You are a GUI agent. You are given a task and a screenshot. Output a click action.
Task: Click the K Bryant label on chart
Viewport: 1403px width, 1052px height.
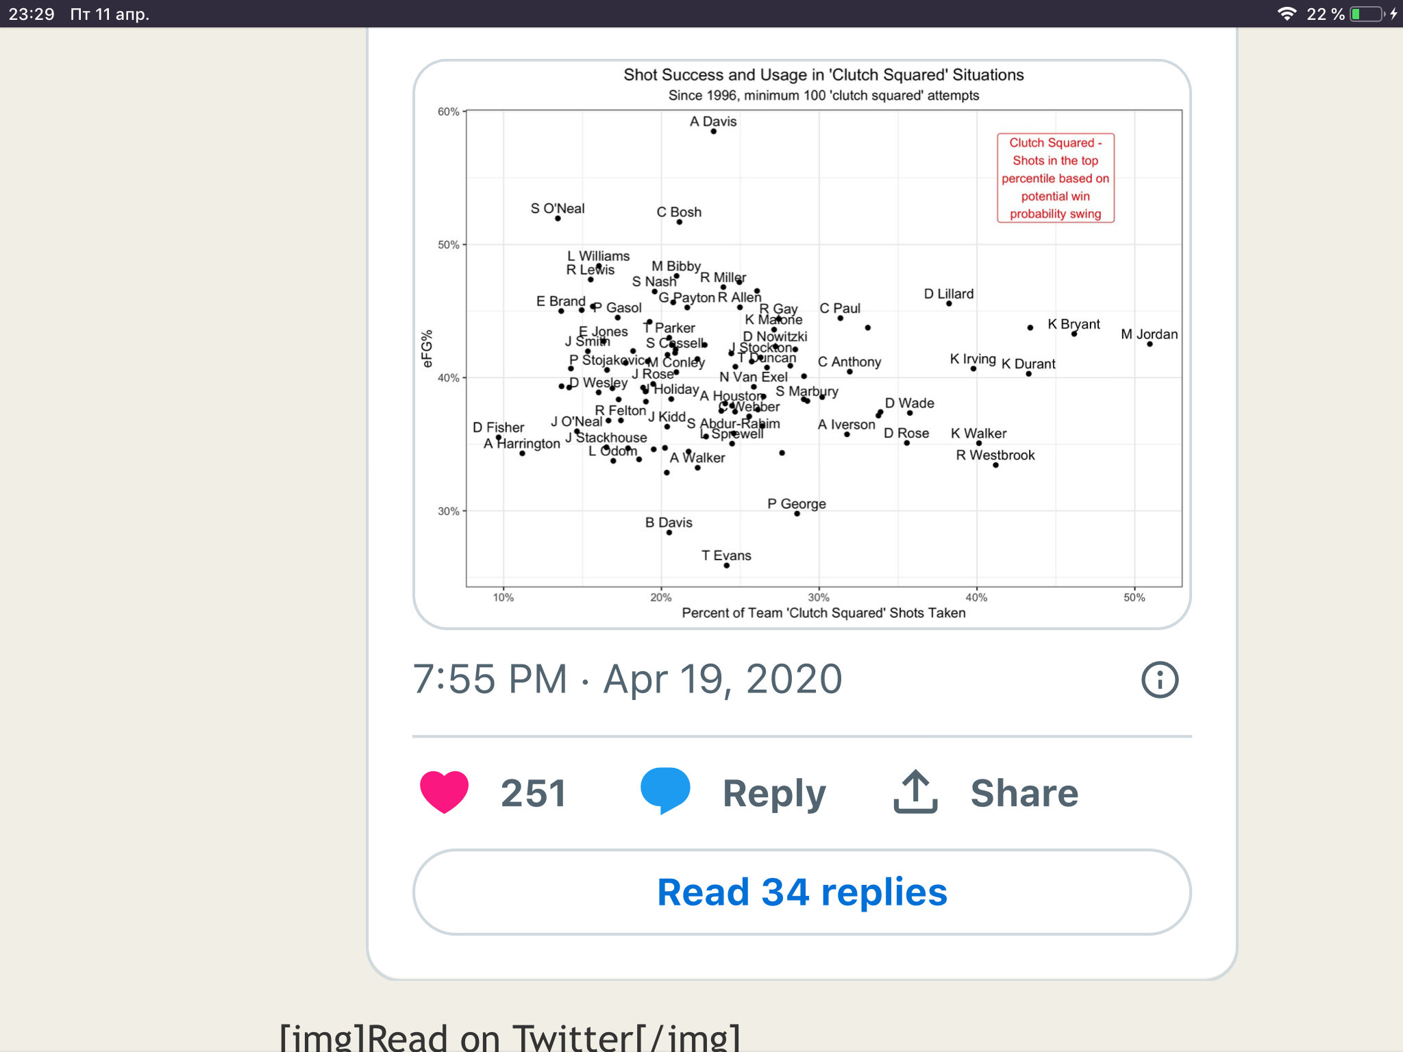pyautogui.click(x=1073, y=324)
